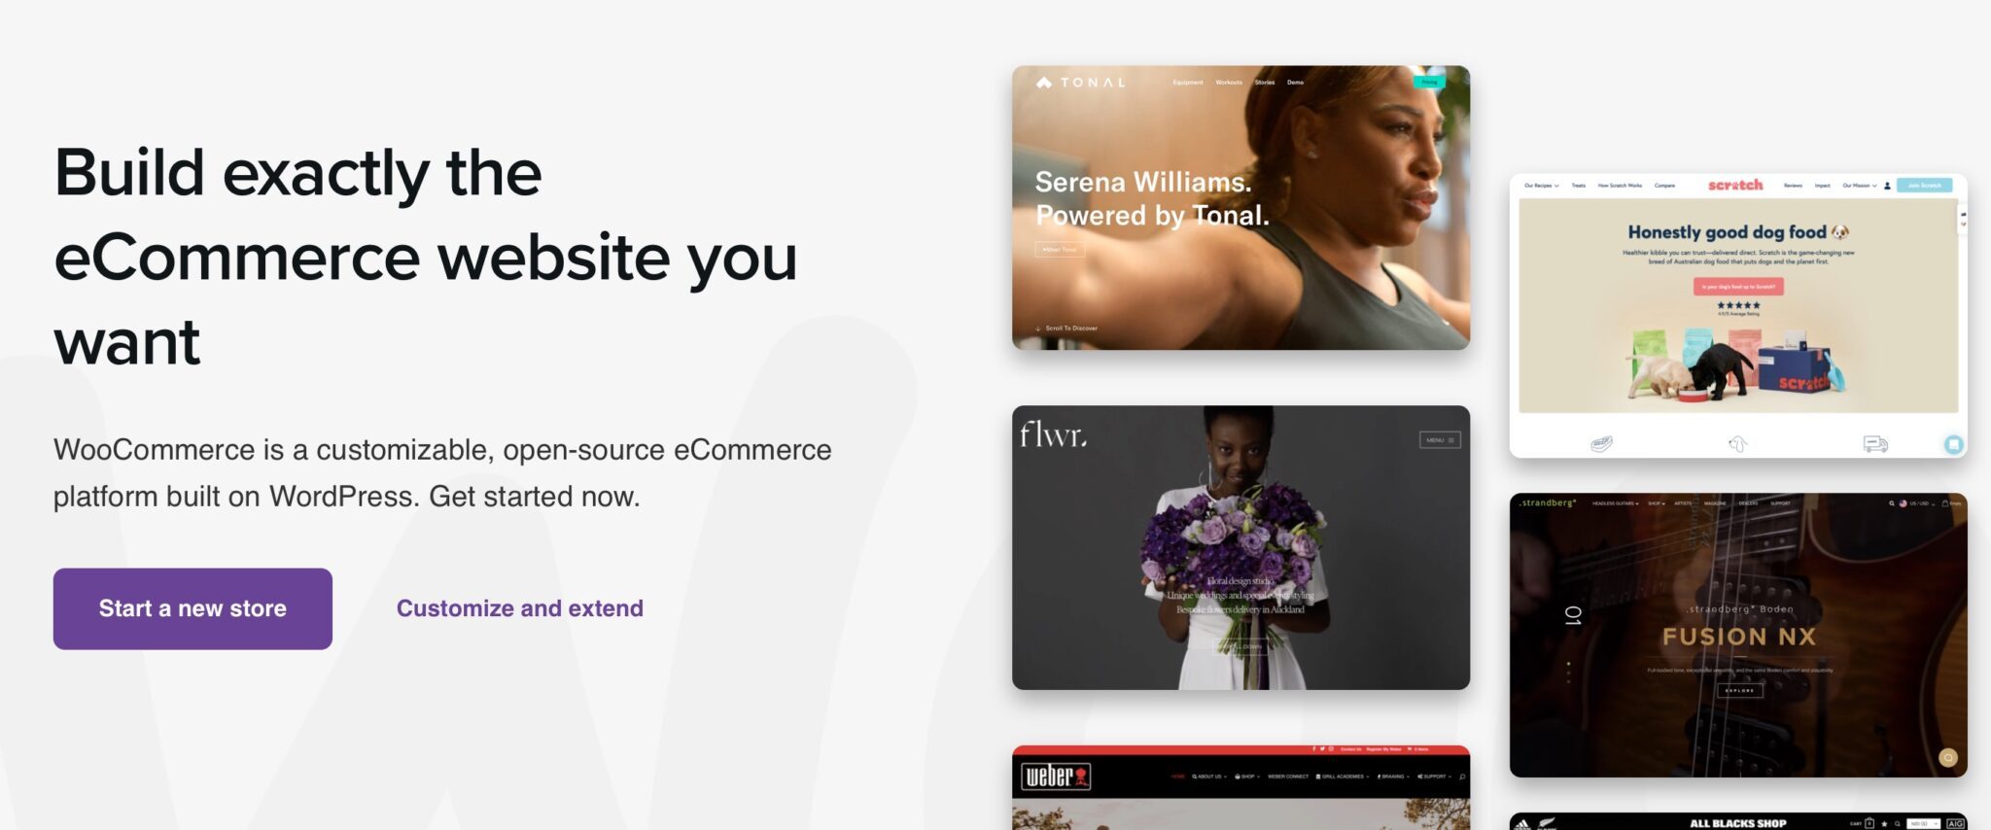The height and width of the screenshot is (830, 1991).
Task: Select Treats in the Scratch menu
Action: (1578, 186)
